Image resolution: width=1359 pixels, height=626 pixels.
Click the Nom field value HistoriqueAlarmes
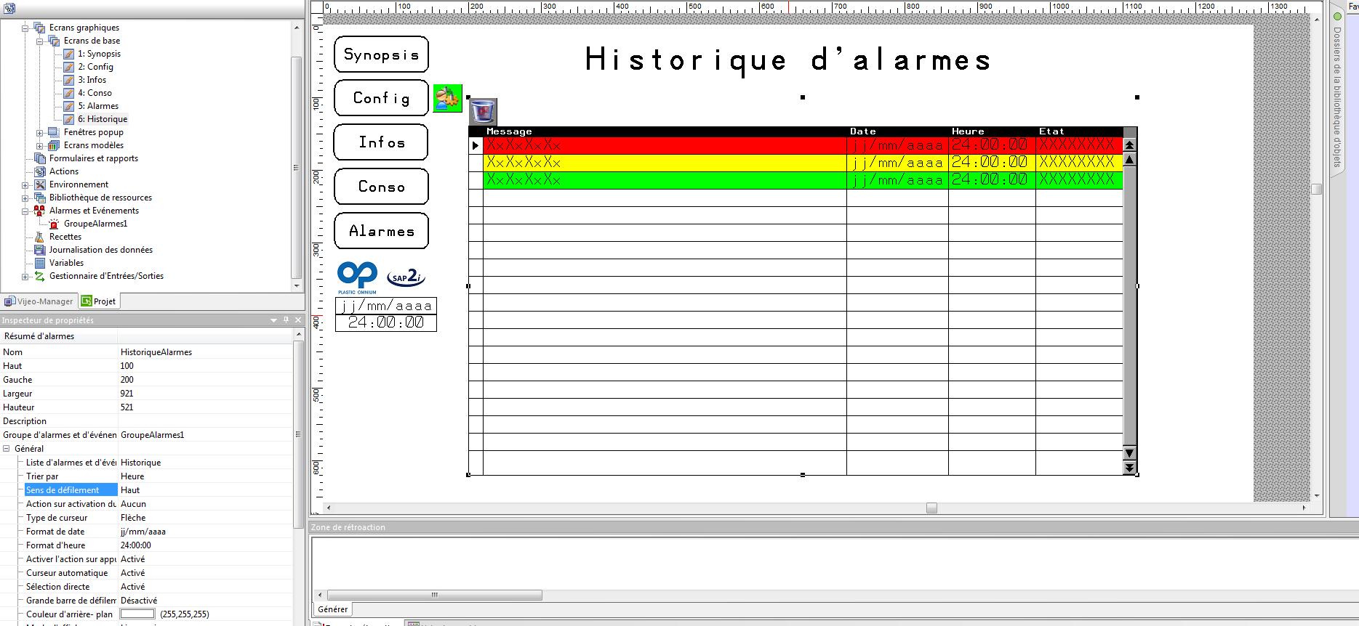point(156,352)
